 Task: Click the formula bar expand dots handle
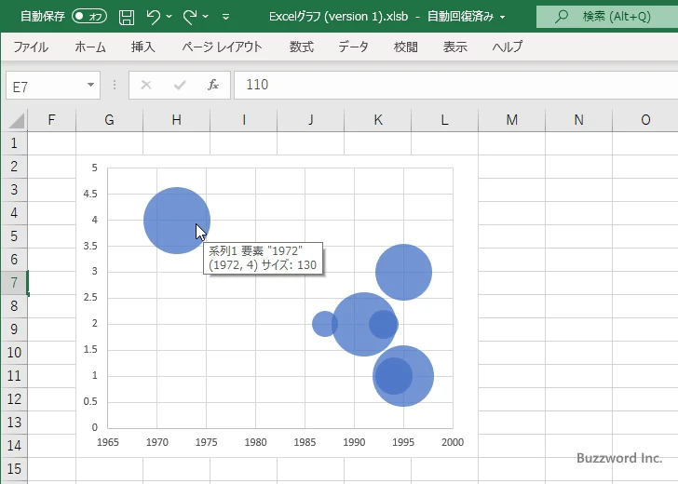pos(115,85)
